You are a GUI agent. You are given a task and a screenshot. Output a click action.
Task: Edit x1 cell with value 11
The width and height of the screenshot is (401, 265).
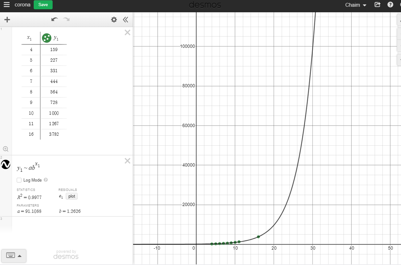(31, 124)
